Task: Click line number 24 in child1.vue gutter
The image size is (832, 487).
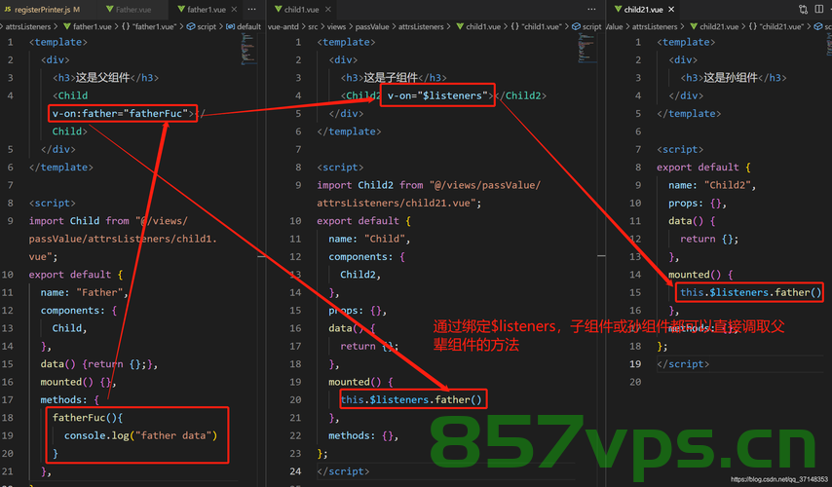Action: click(x=295, y=471)
